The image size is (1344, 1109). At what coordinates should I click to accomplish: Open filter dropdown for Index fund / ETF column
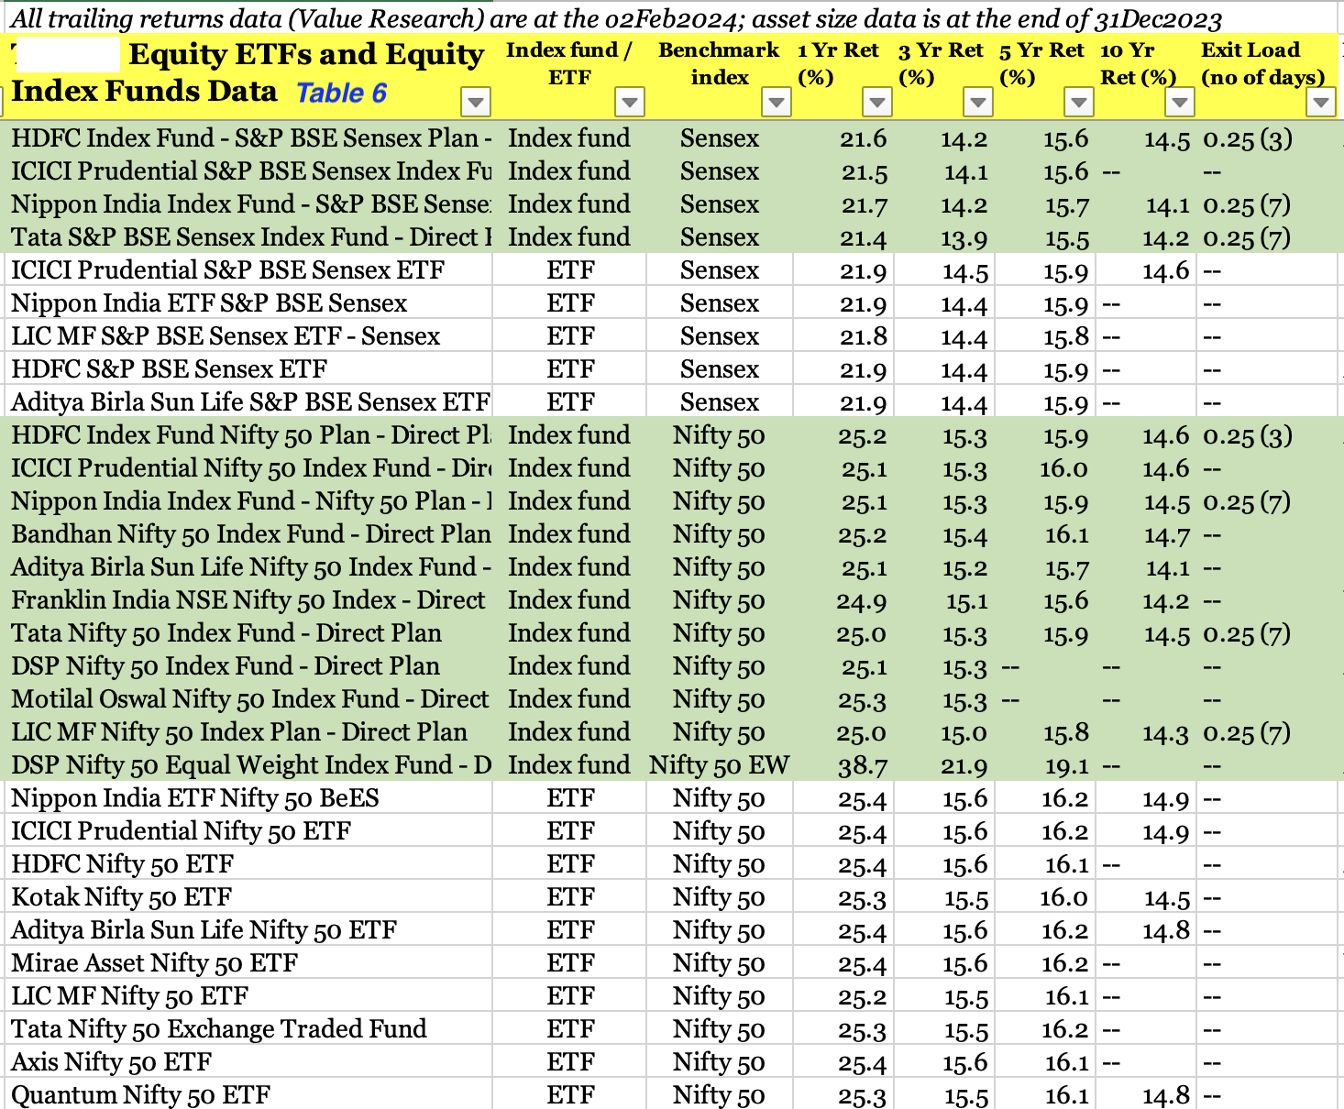click(630, 101)
